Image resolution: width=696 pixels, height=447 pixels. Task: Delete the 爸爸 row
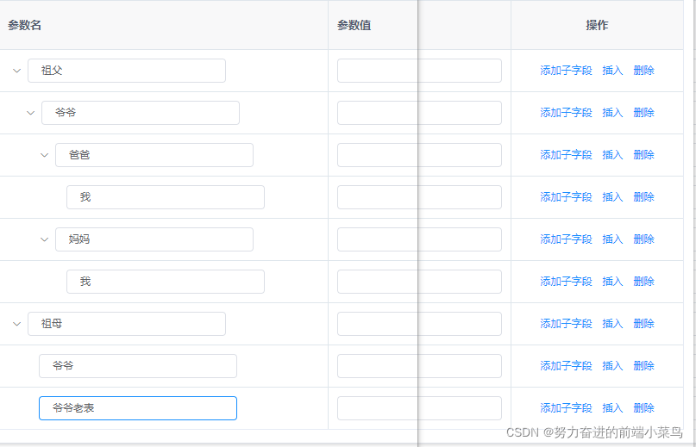pos(643,155)
